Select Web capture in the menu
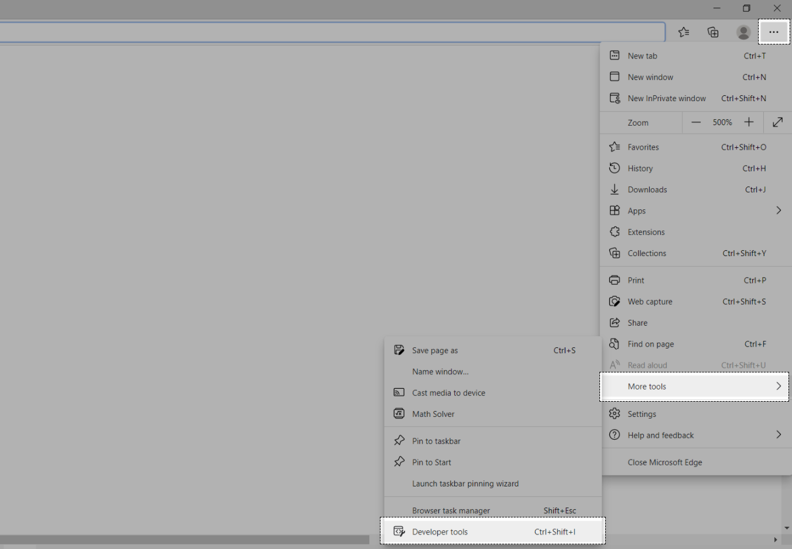The height and width of the screenshot is (549, 792). pyautogui.click(x=650, y=302)
